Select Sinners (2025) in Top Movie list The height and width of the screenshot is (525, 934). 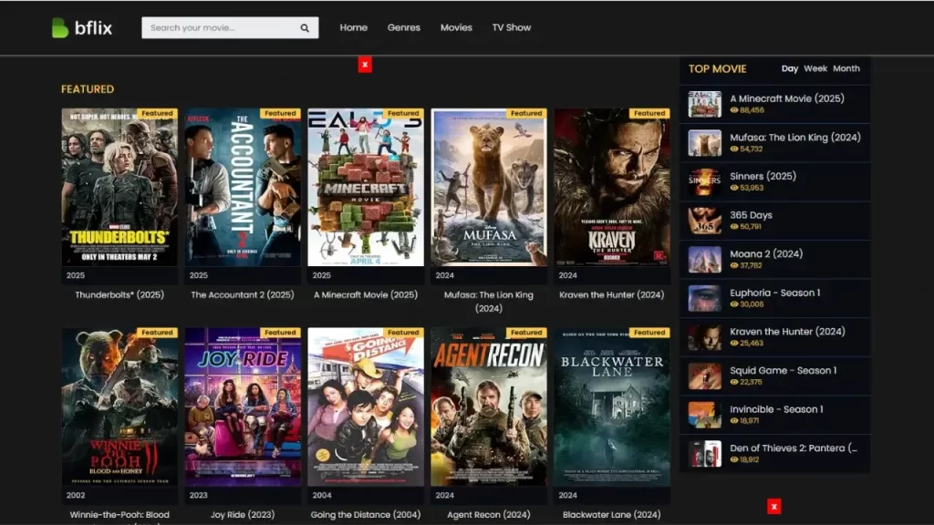[x=775, y=181]
